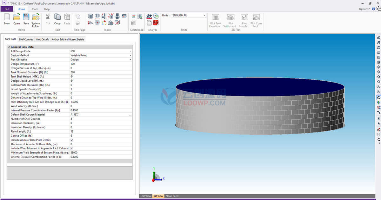Edit the Number of Shell Courses value
This screenshot has height=200, width=381.
101,119
